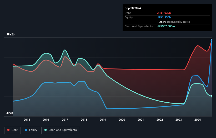Image resolution: width=216 pixels, height=138 pixels.
Task: Click the 2024 x-axis label
Action: coord(198,120)
